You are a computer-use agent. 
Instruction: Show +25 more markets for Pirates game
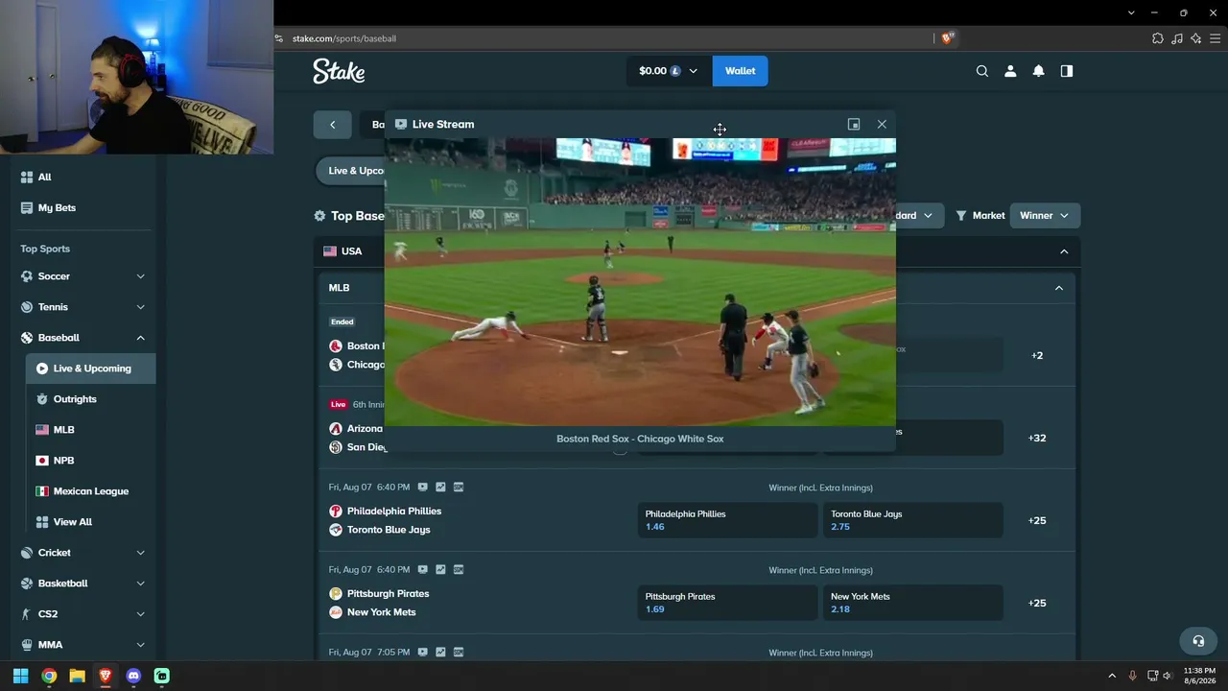click(1037, 603)
